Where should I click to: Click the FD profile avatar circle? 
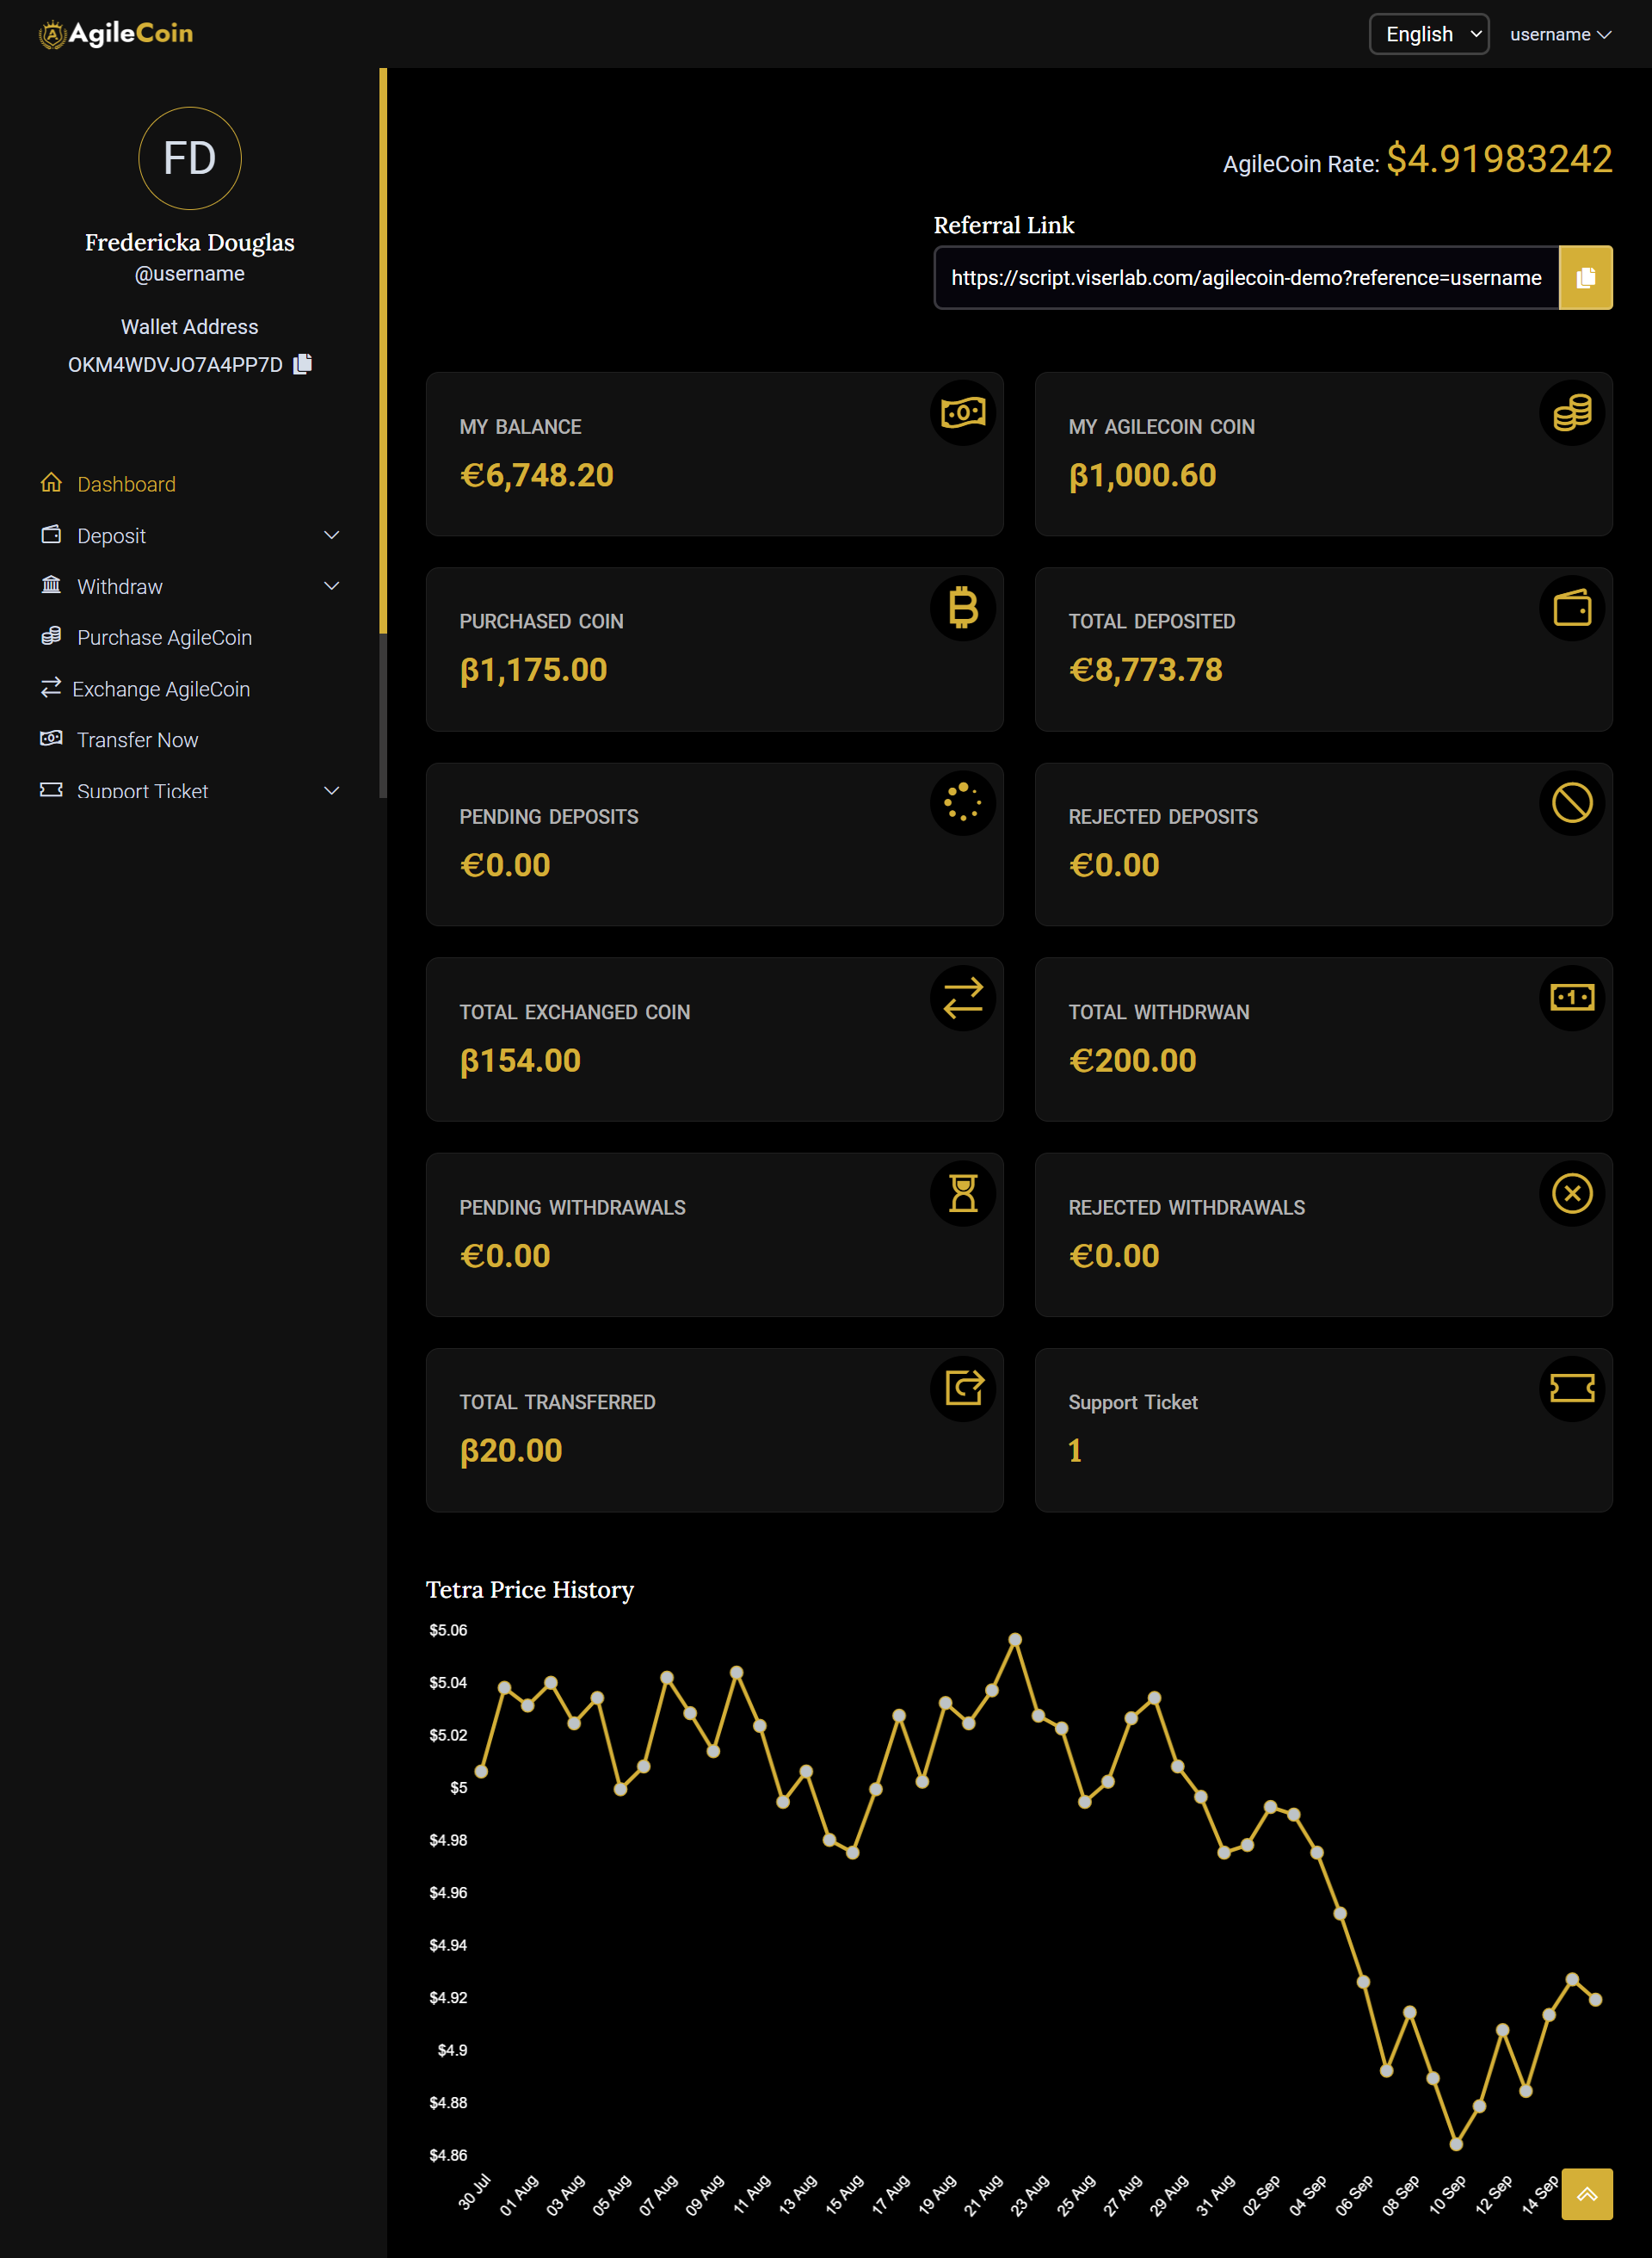click(x=190, y=158)
